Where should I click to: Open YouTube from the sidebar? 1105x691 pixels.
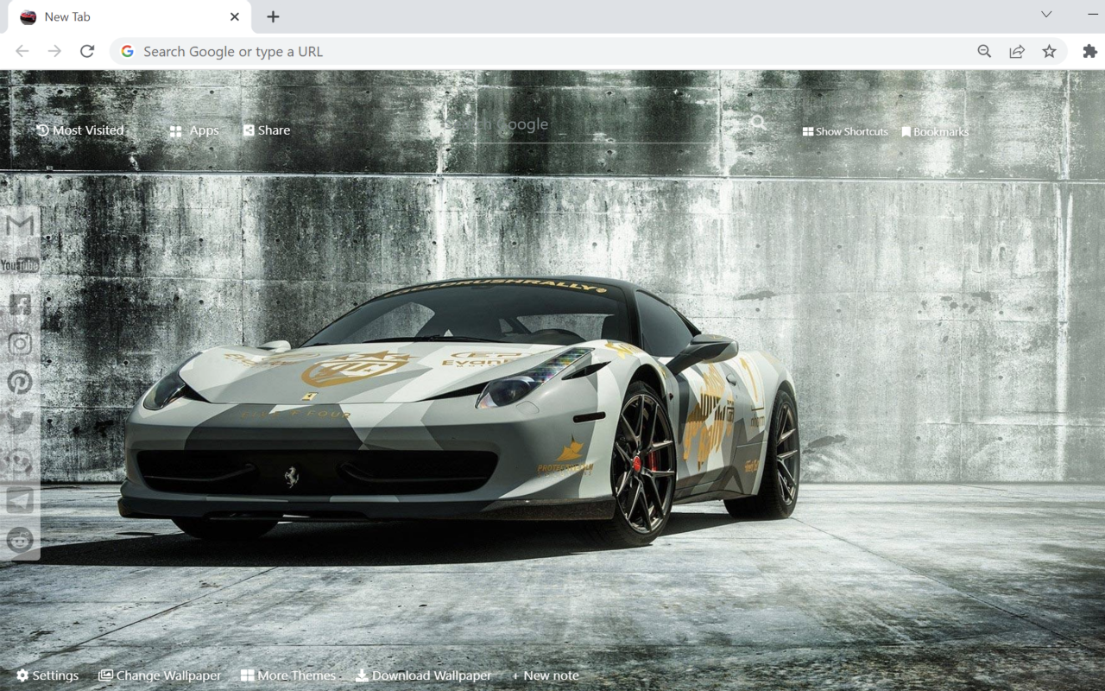coord(20,265)
